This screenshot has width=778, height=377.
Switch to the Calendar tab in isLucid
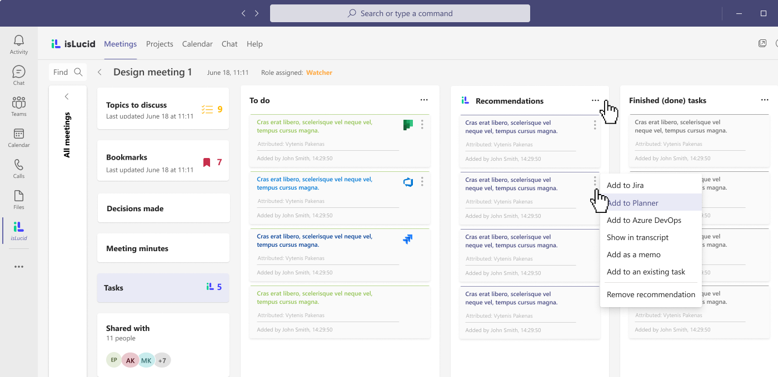(197, 44)
